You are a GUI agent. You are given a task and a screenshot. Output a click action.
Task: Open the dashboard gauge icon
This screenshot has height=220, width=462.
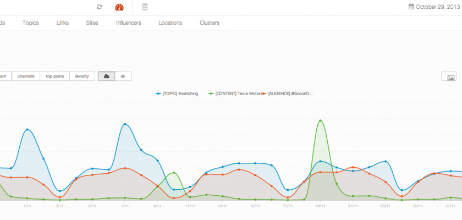(119, 7)
